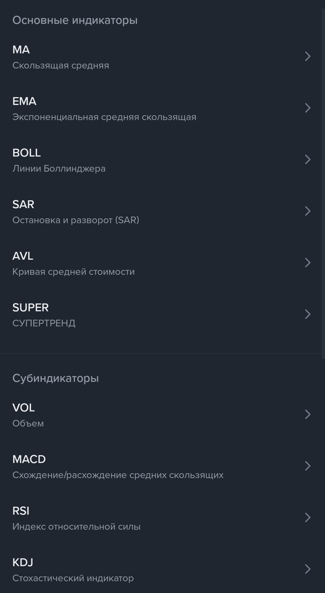Choose 'Остановка и разворот (SAR)' item
Image resolution: width=325 pixels, height=593 pixels.
76,220
